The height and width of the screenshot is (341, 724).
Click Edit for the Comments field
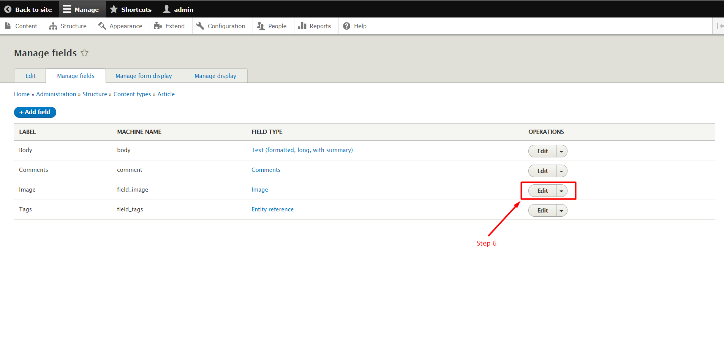pos(542,171)
